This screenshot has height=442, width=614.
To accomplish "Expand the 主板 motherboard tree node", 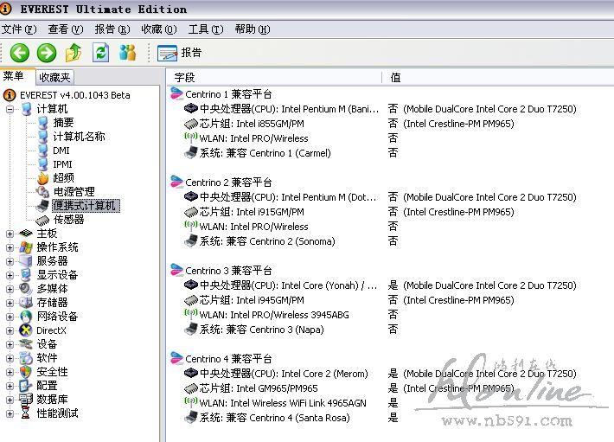I will 10,234.
